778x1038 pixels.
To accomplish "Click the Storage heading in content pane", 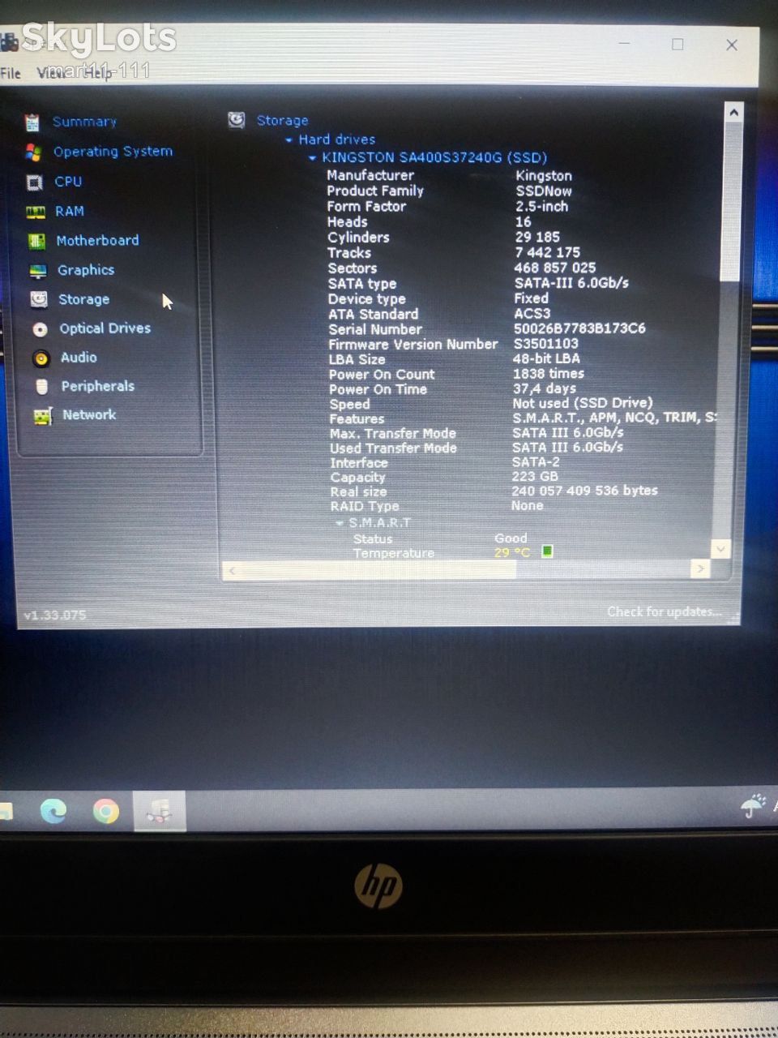I will click(x=282, y=121).
